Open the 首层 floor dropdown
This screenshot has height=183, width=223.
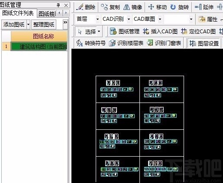98,19
